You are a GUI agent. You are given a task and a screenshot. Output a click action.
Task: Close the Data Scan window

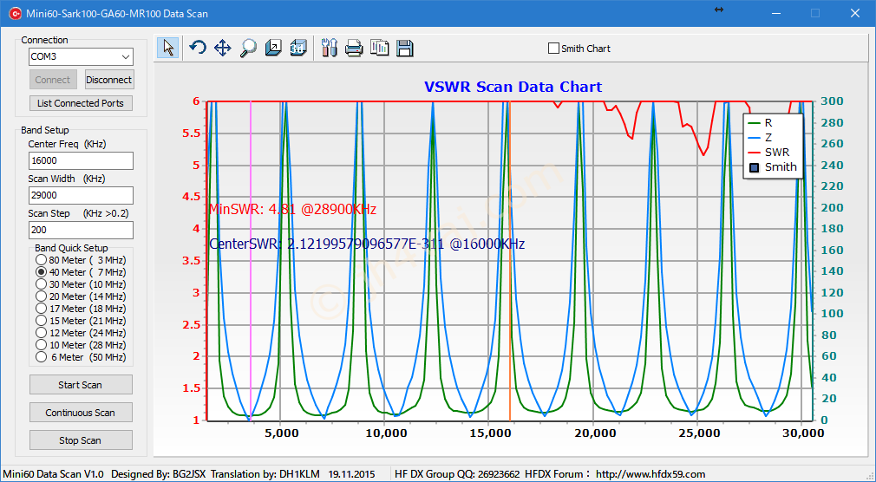tap(855, 13)
